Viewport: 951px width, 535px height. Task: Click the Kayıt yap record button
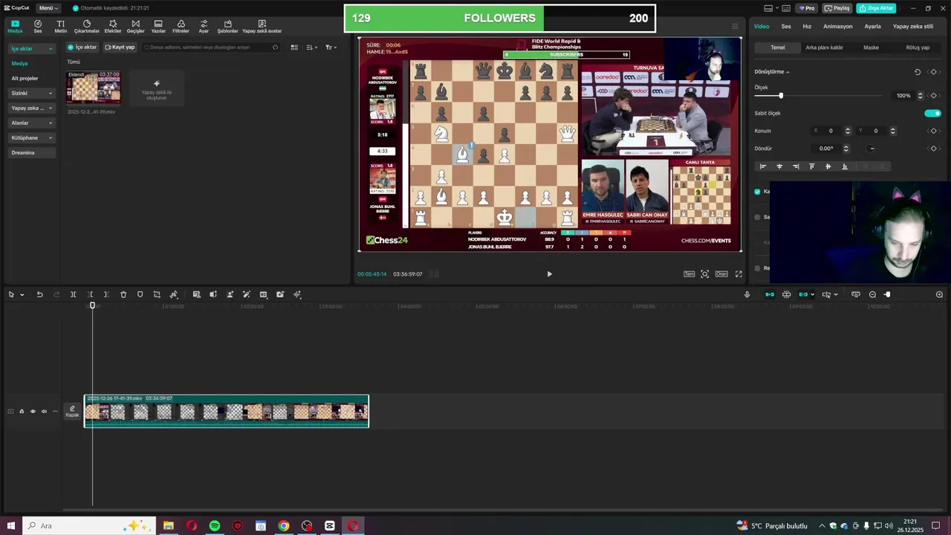[x=120, y=48]
